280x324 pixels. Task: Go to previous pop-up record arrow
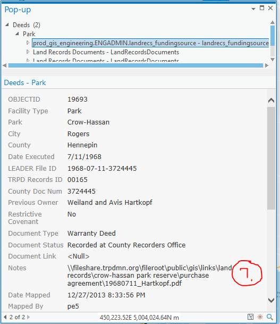pos(5,317)
